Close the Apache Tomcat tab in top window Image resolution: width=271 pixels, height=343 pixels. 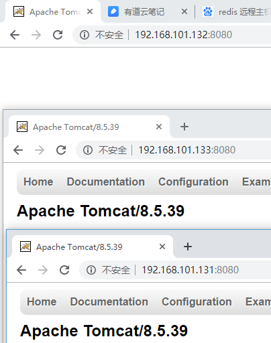pos(90,11)
